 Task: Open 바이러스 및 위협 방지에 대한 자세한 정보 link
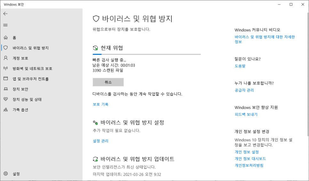pos(265,39)
